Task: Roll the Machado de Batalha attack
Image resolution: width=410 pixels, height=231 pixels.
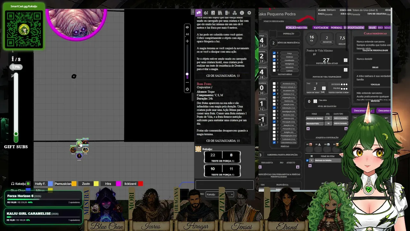Action: coord(315,118)
